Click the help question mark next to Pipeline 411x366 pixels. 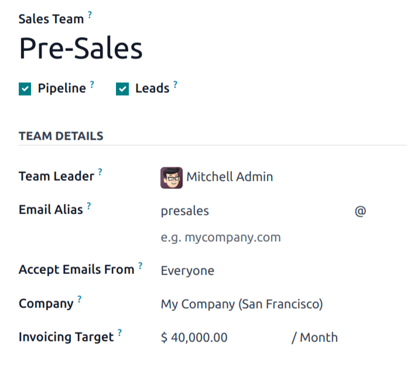pos(92,84)
